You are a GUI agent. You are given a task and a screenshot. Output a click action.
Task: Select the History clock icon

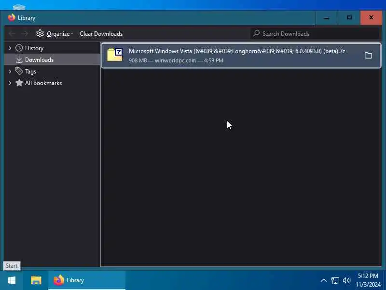click(x=19, y=48)
